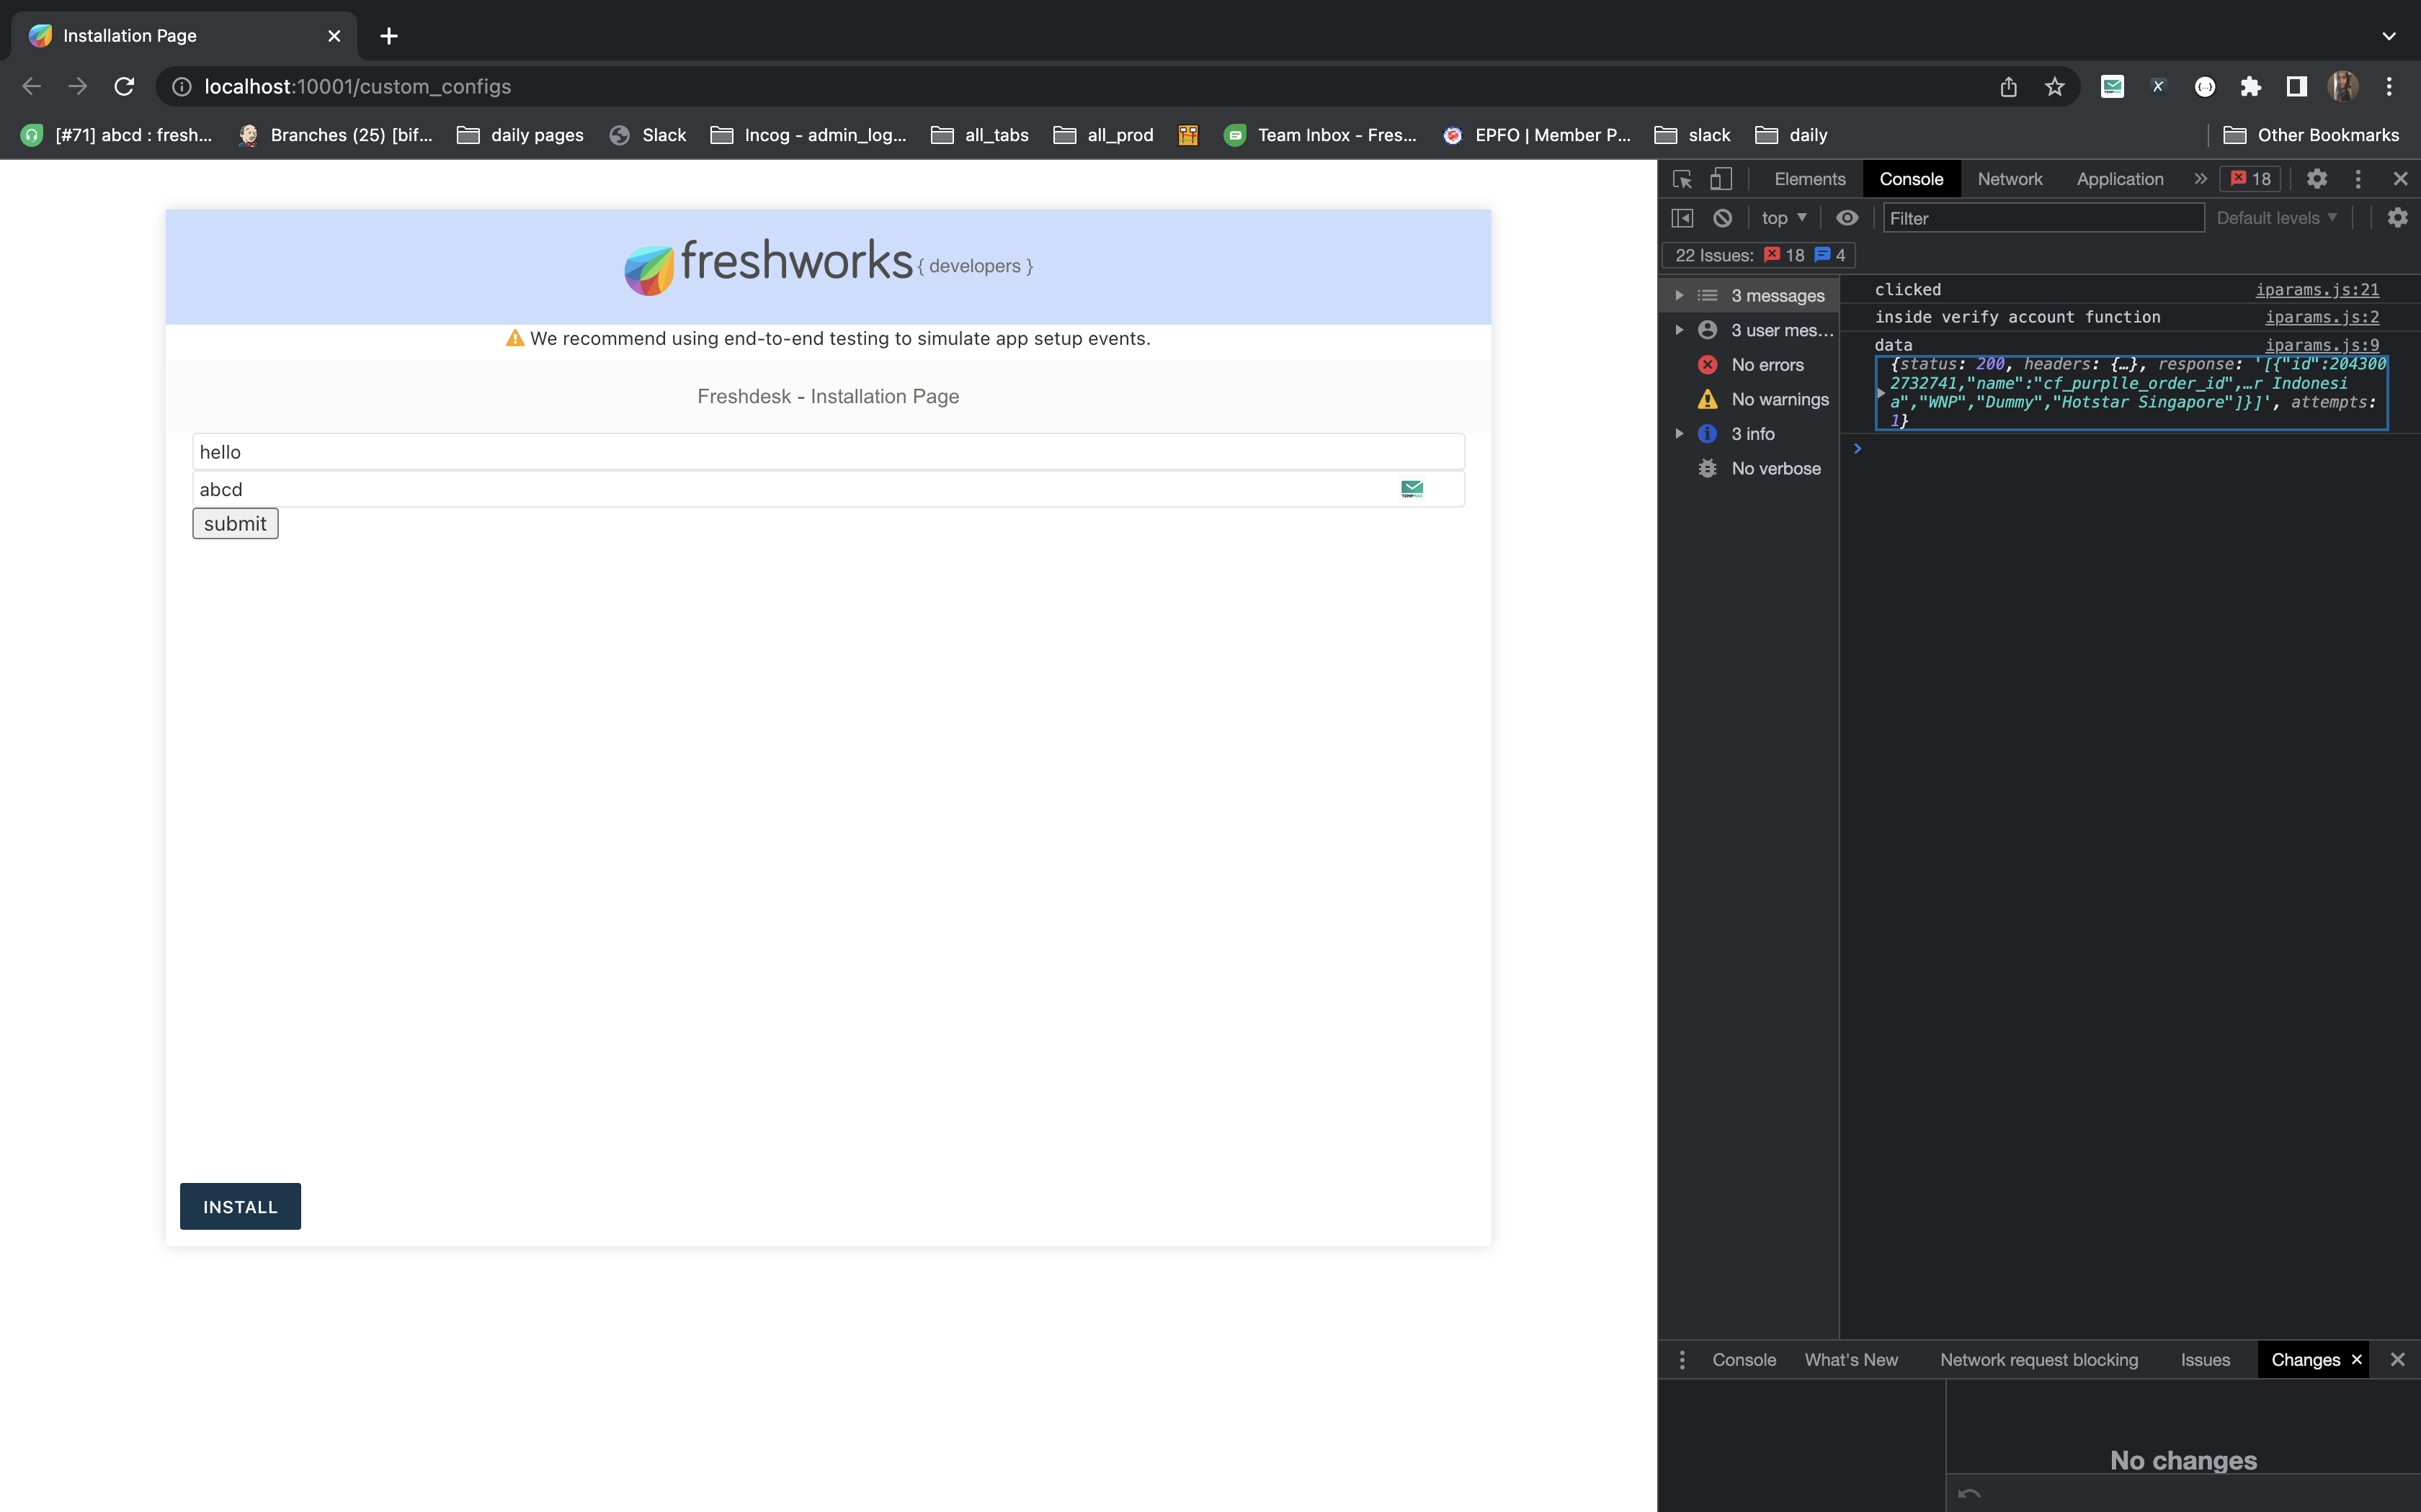Open the Slack bookmark
This screenshot has height=1512, width=2421.
648,135
